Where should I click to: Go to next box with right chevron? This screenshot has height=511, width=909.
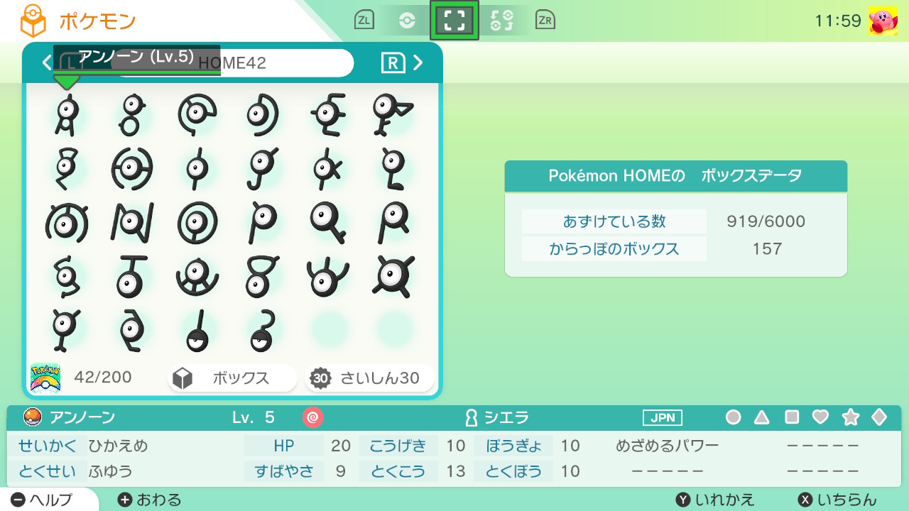click(418, 62)
